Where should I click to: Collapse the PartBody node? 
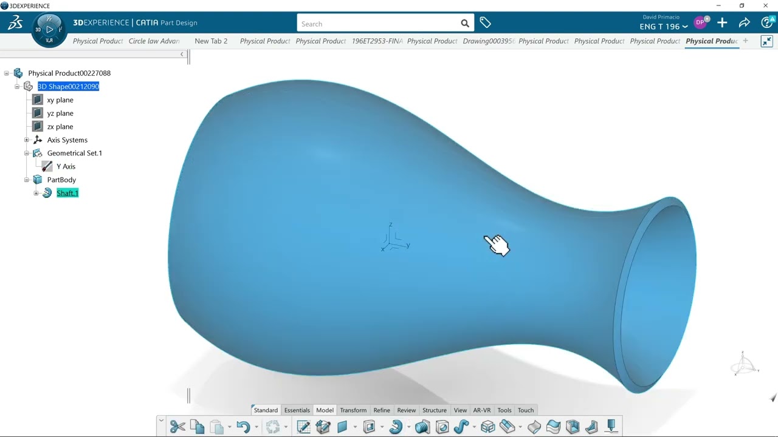[x=27, y=180]
